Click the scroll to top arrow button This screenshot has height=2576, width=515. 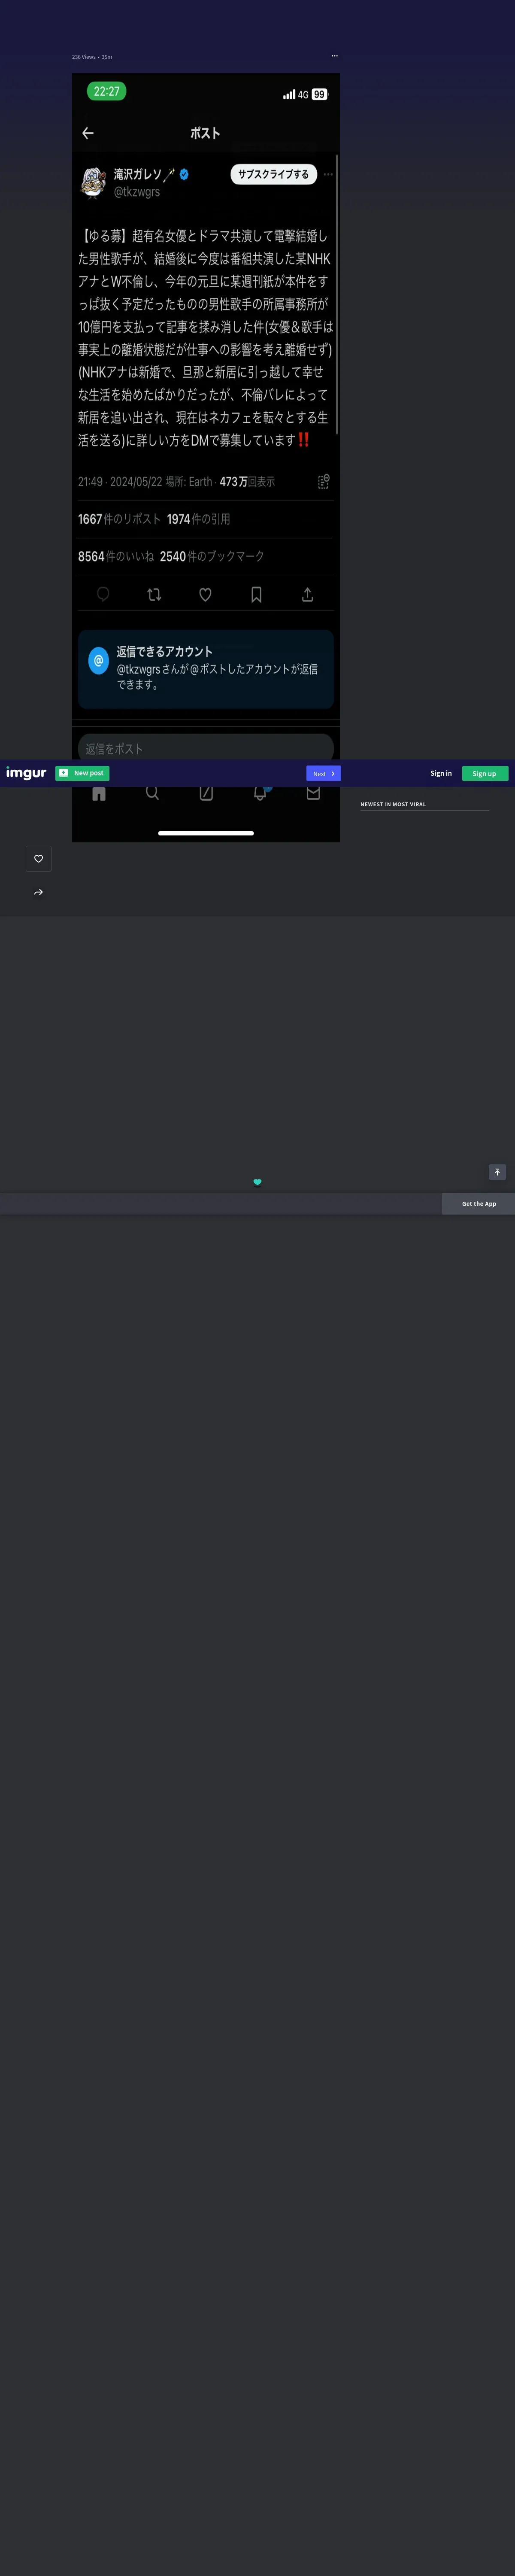(497, 1172)
